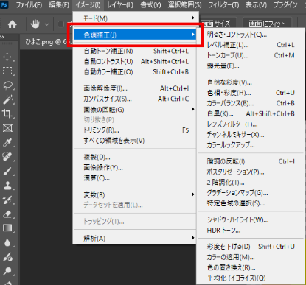Open the フィルター(T) menu
The height and width of the screenshot is (285, 306).
(x=223, y=4)
